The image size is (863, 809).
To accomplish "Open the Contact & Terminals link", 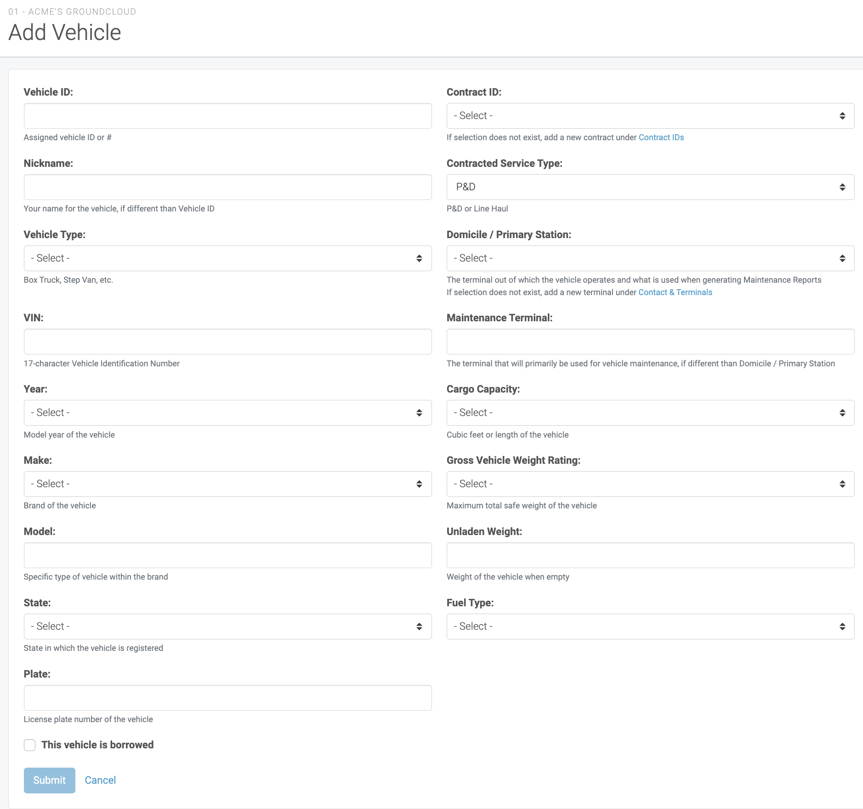I will click(x=675, y=292).
